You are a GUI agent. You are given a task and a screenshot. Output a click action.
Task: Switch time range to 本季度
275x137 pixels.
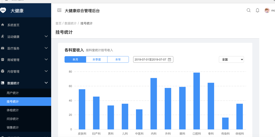pyautogui.click(x=97, y=59)
